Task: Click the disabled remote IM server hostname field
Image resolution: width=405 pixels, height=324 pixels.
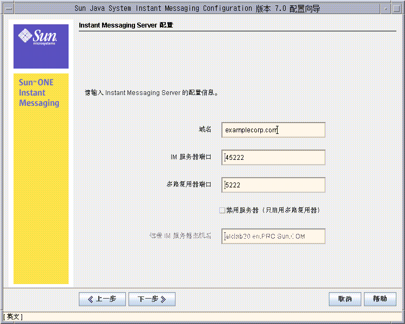Action: [x=273, y=236]
